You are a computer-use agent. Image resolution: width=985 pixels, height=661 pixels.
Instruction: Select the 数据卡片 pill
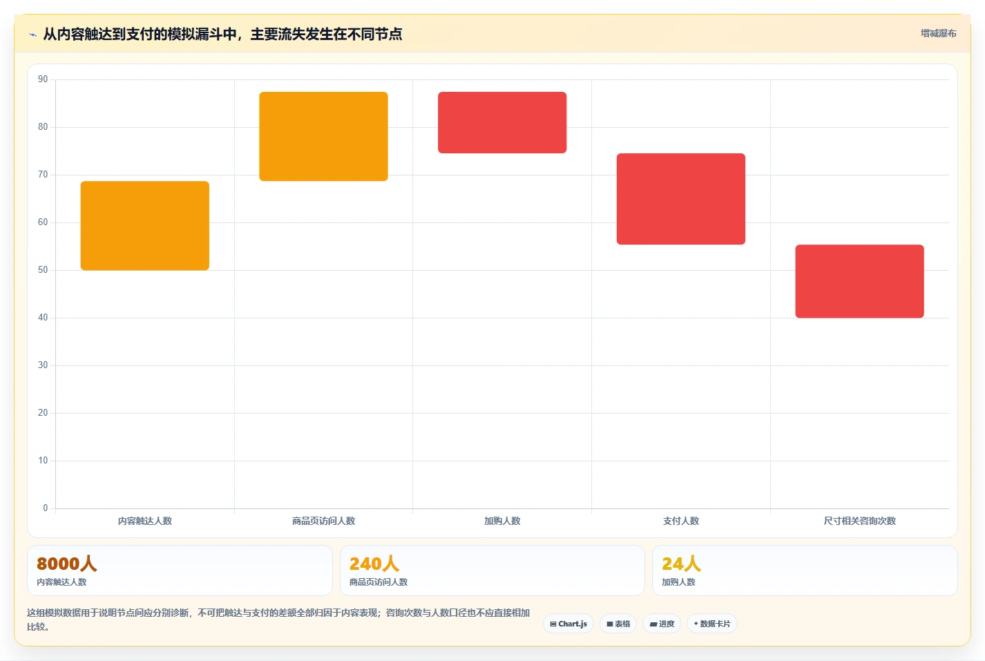click(712, 624)
